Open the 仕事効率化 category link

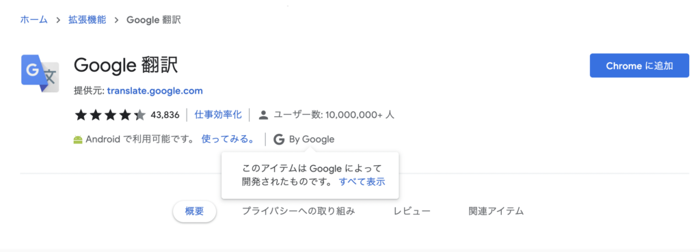click(218, 115)
